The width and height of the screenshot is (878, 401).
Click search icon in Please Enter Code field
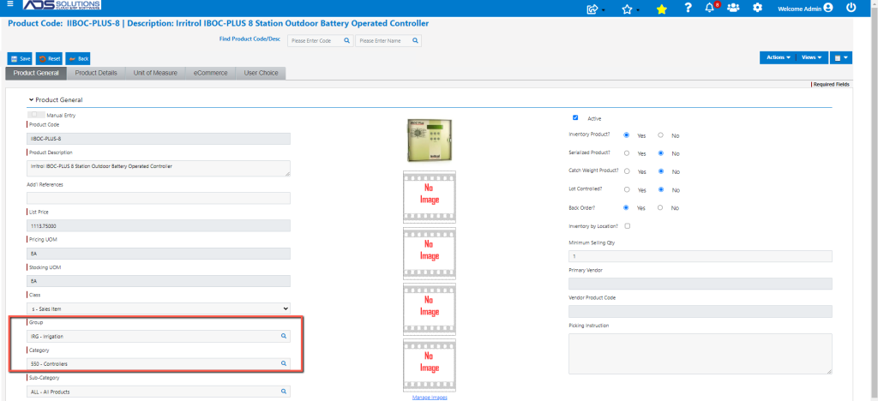pyautogui.click(x=346, y=41)
